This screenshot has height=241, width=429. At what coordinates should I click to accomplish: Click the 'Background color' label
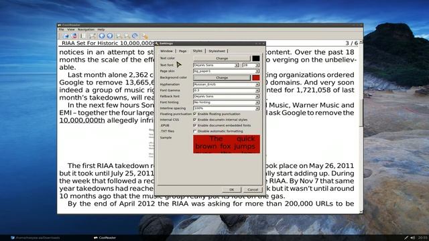[x=174, y=78]
